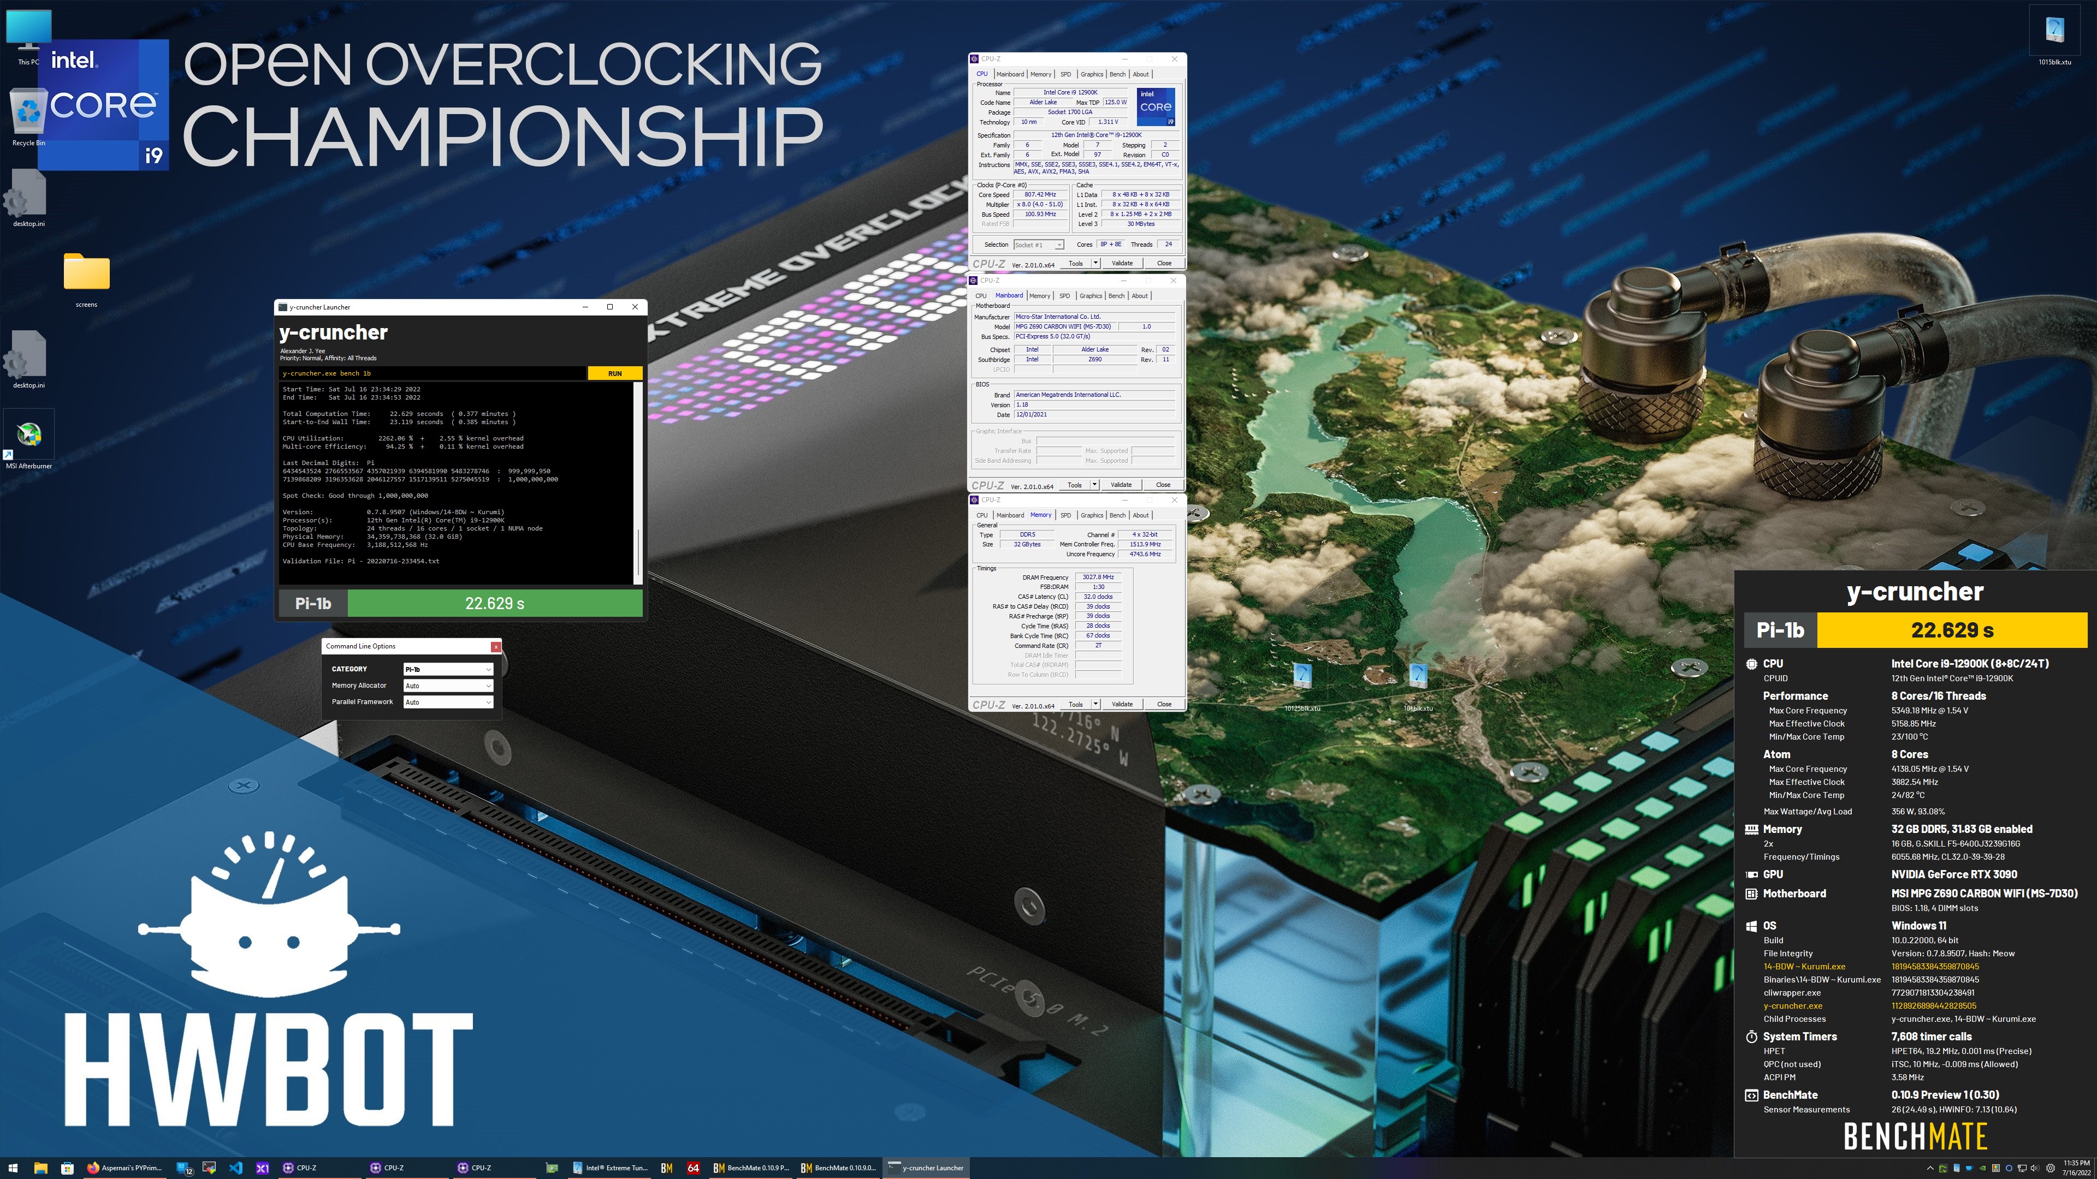
Task: Open the taskbar clock showing 11:35 PM
Action: 2077,1168
